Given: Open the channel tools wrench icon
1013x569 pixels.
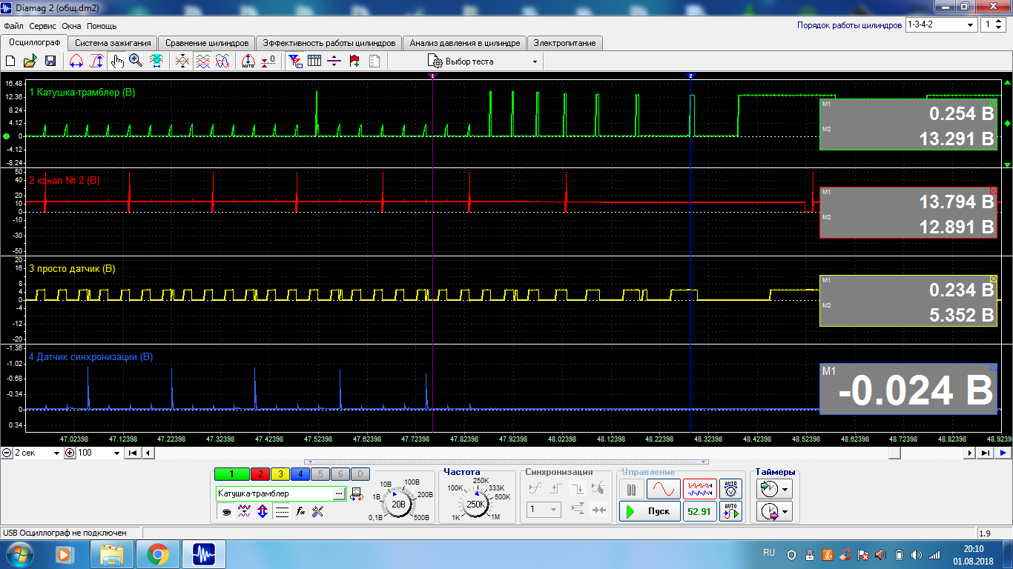Looking at the screenshot, I should click(x=318, y=511).
